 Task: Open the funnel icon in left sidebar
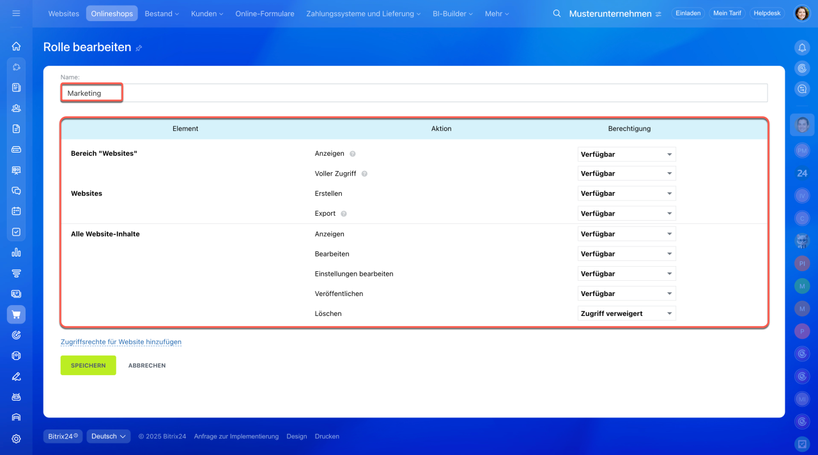[16, 273]
